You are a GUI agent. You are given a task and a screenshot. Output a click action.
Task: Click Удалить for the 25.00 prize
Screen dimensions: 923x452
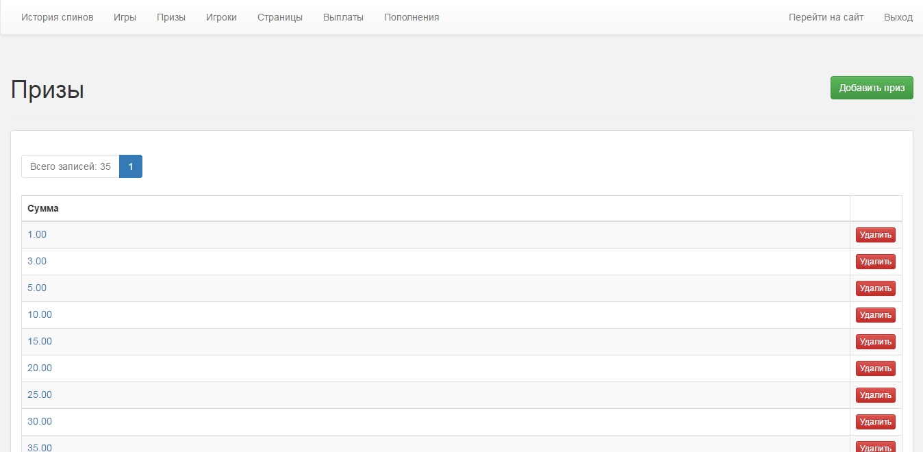tap(875, 395)
